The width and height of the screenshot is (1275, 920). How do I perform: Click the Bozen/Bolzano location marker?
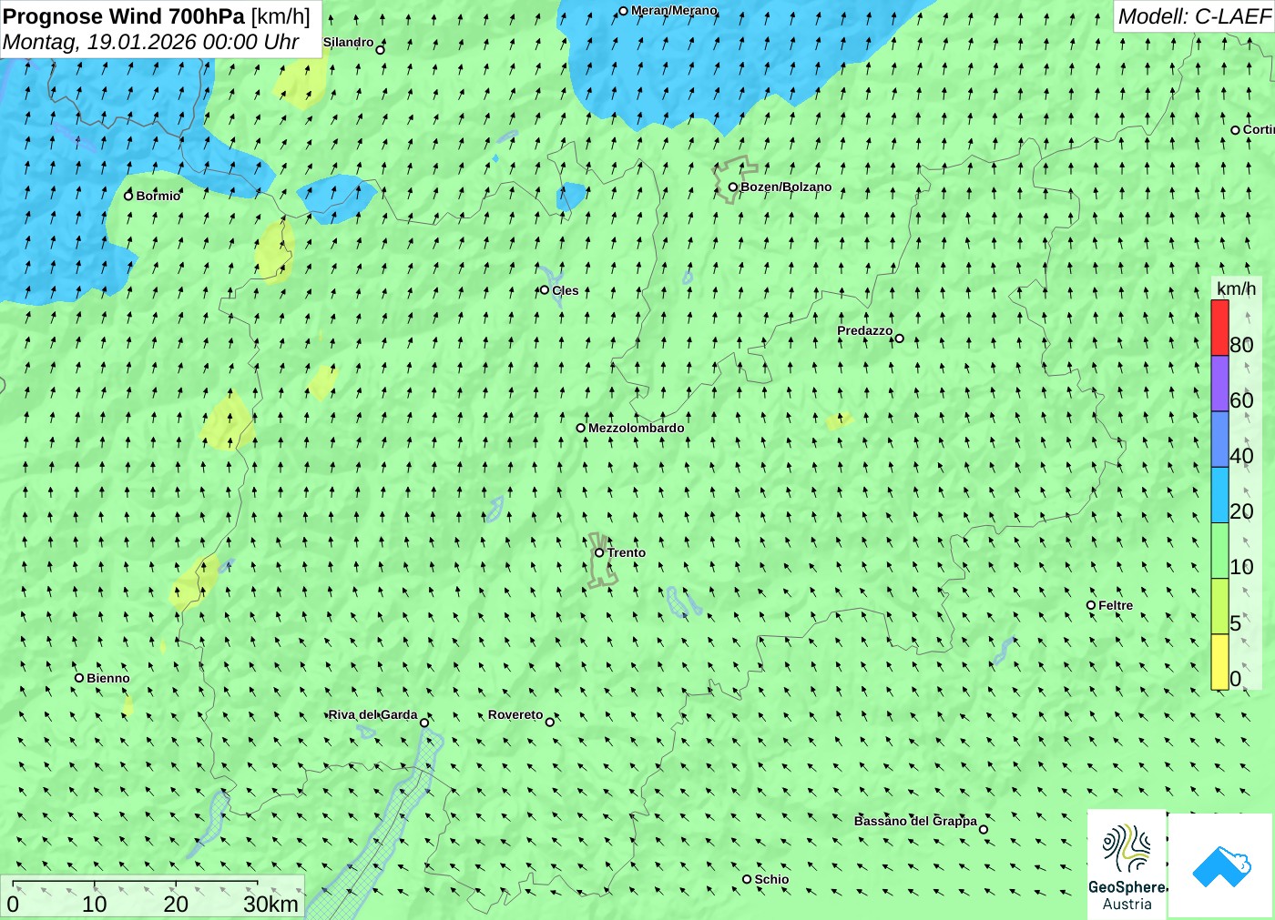(x=733, y=187)
